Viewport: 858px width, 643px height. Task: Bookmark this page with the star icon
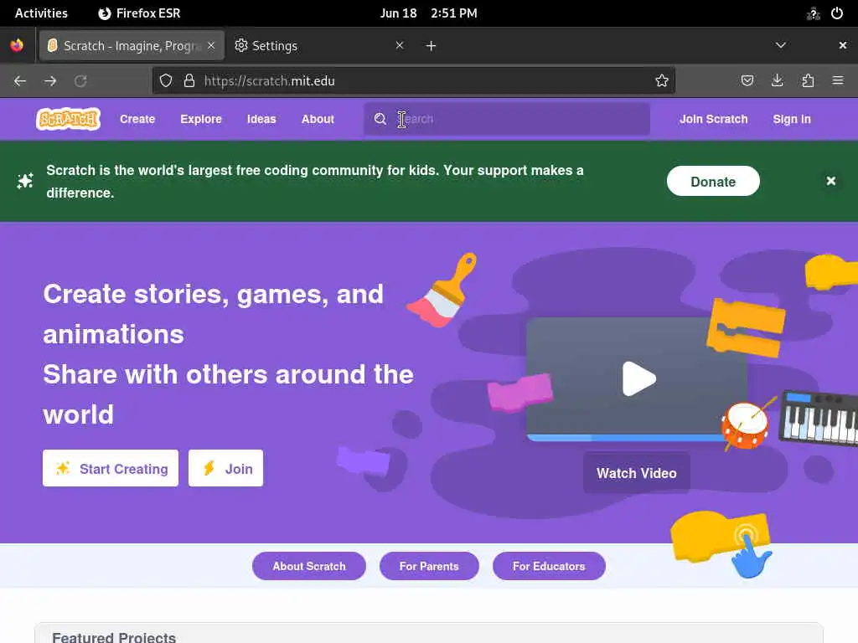(x=662, y=81)
